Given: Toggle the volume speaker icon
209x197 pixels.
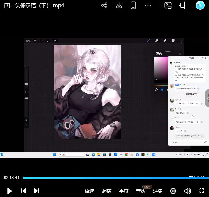Looking at the screenshot, I should (188, 191).
